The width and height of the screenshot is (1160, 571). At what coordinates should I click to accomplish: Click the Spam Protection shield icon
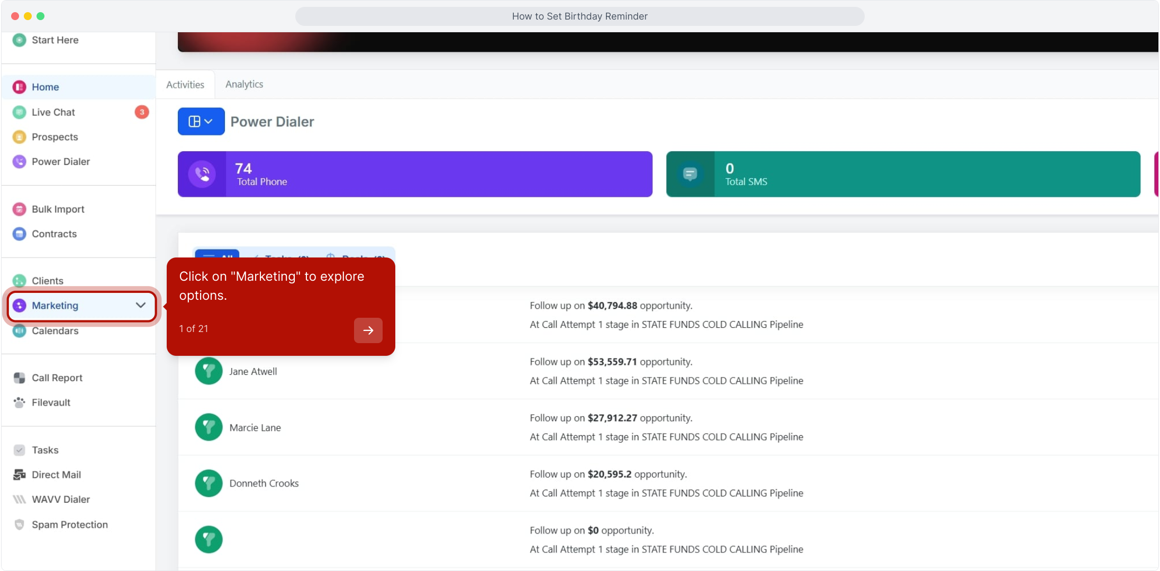(x=19, y=524)
